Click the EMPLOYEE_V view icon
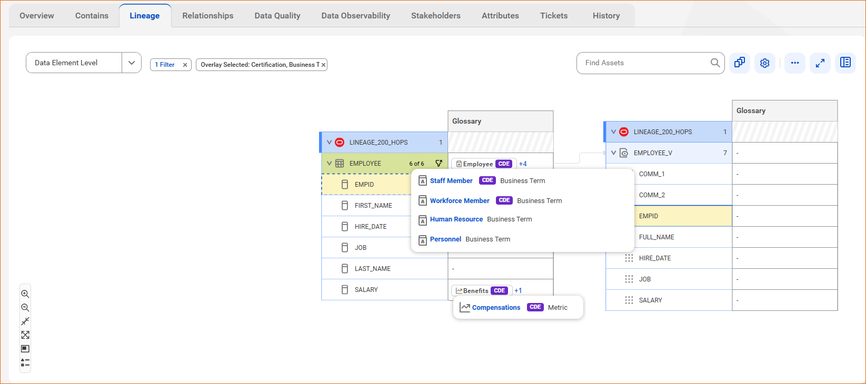The width and height of the screenshot is (866, 384). pyautogui.click(x=624, y=153)
